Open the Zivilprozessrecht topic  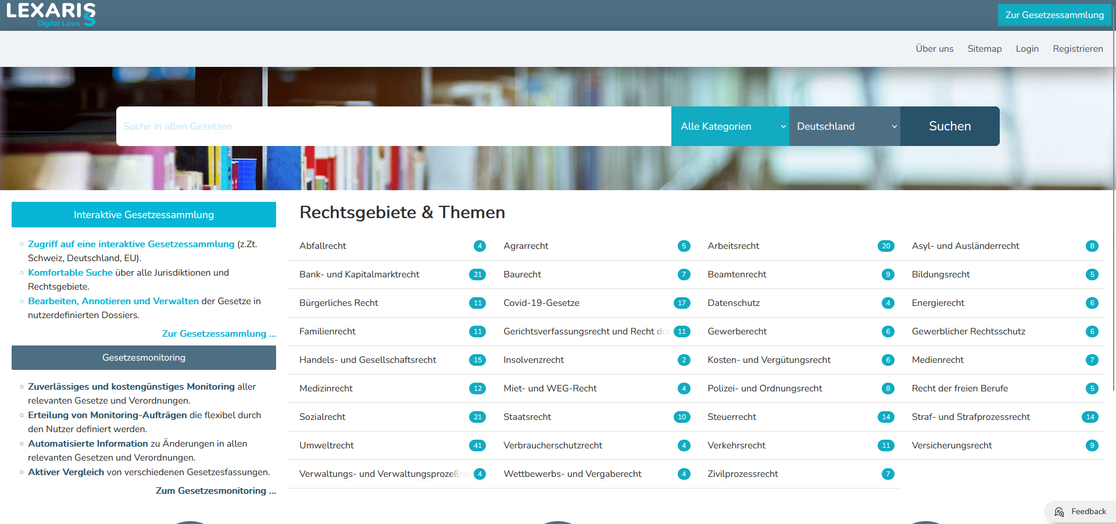pos(742,474)
